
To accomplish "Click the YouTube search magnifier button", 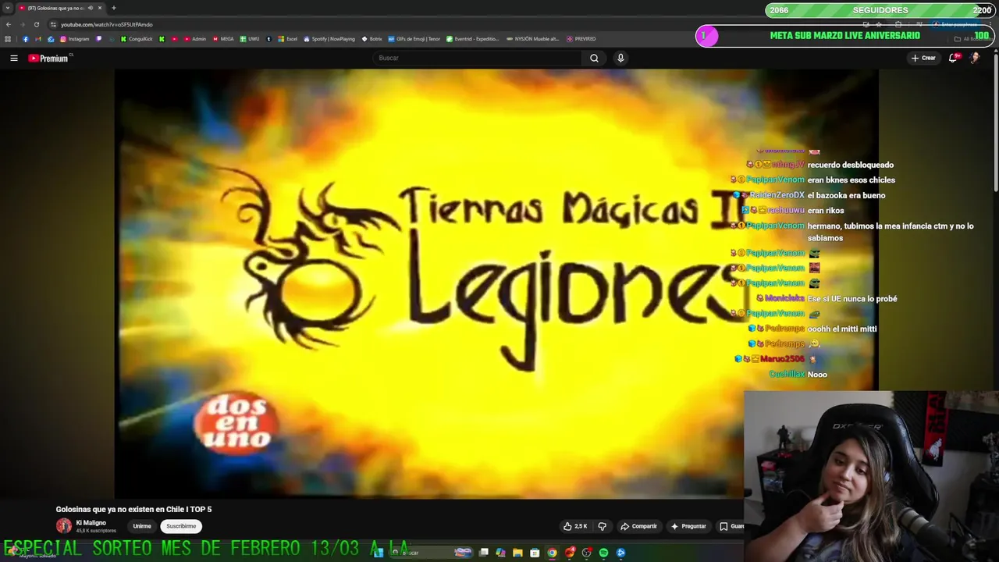I will 594,58.
